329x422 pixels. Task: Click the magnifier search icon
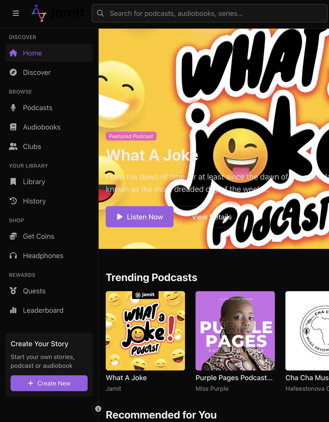tap(101, 13)
